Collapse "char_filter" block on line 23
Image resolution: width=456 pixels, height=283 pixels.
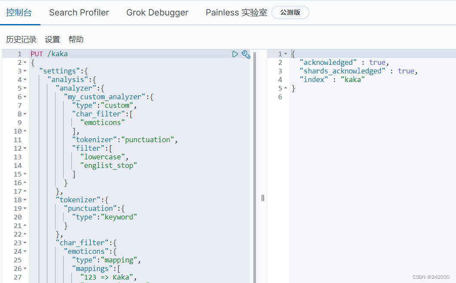[x=25, y=243]
